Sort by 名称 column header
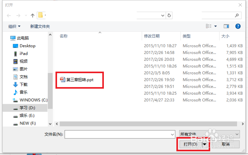 pyautogui.click(x=64, y=36)
